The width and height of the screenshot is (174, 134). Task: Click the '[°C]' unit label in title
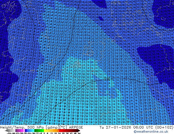[63, 127]
